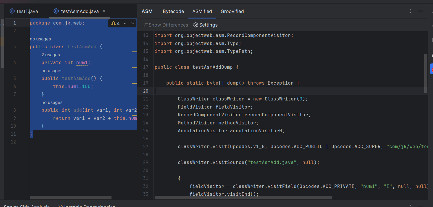The width and height of the screenshot is (433, 207).
Task: Switch to the ASMified tab
Action: click(202, 11)
